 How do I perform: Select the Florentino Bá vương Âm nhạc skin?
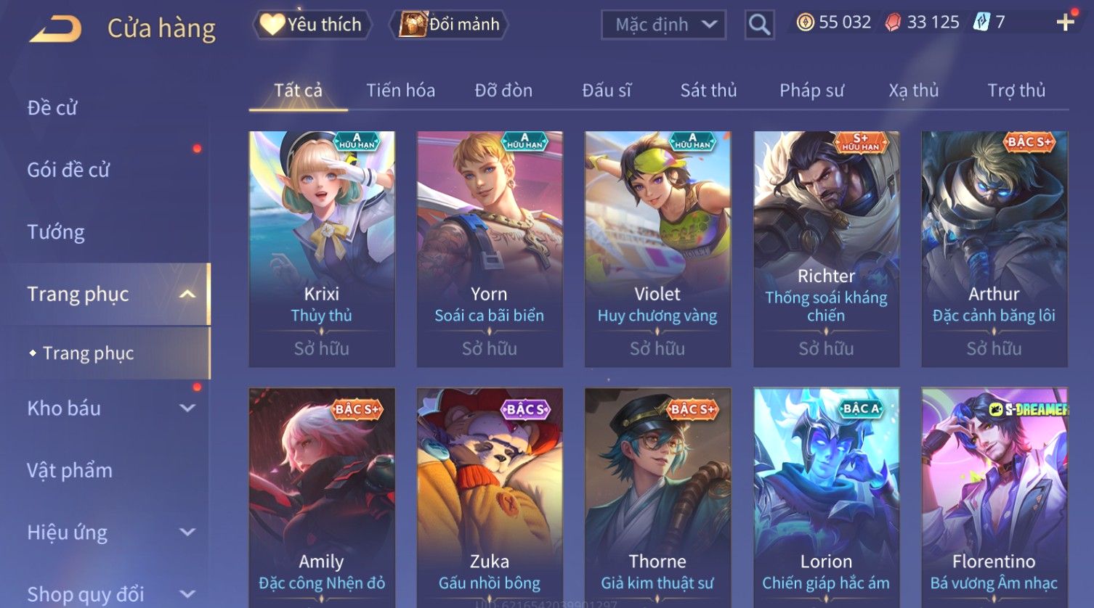994,496
